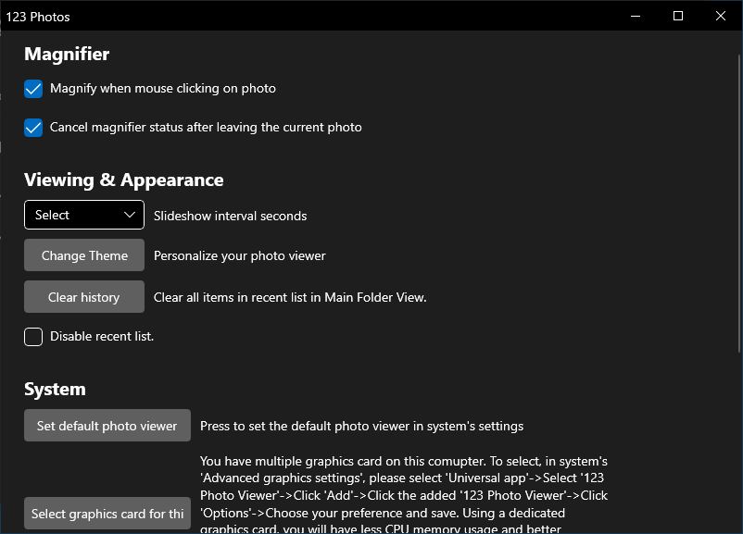
Task: Click the Change Theme button
Action: pyautogui.click(x=84, y=255)
